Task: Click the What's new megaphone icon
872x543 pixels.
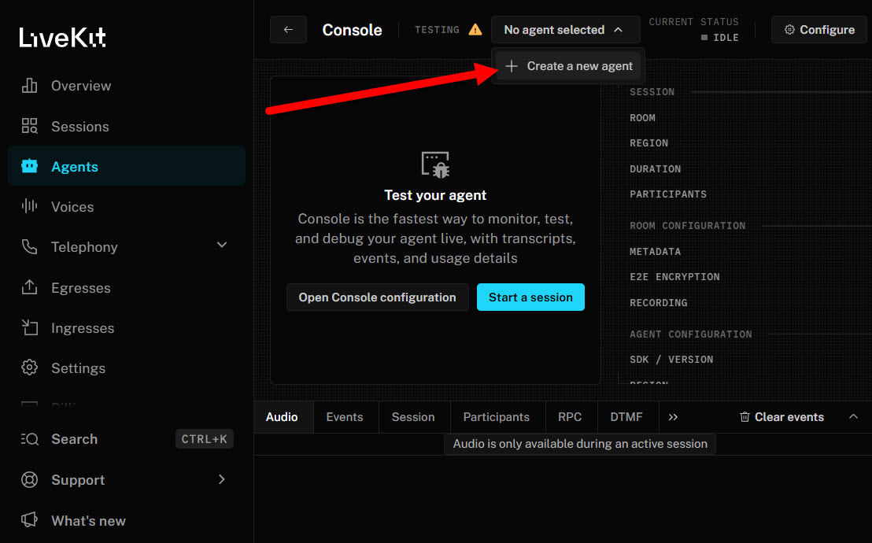Action: tap(29, 520)
